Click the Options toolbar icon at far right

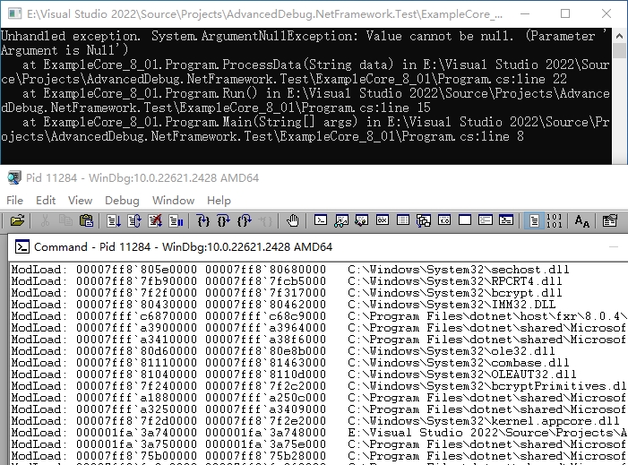(x=609, y=220)
